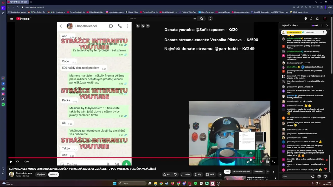
Task: Click the progress bar scrubber handle
Action: pyautogui.click(x=254, y=158)
